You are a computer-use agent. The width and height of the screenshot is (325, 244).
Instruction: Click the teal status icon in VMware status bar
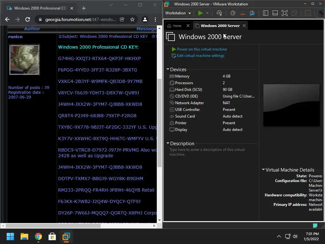pyautogui.click(x=315, y=225)
